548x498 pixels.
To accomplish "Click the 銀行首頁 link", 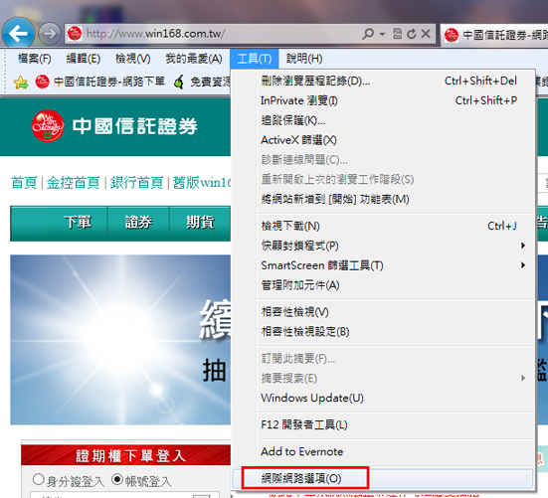I will [136, 182].
